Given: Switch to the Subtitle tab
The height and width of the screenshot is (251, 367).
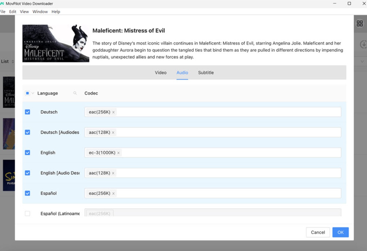Looking at the screenshot, I should click(x=206, y=72).
